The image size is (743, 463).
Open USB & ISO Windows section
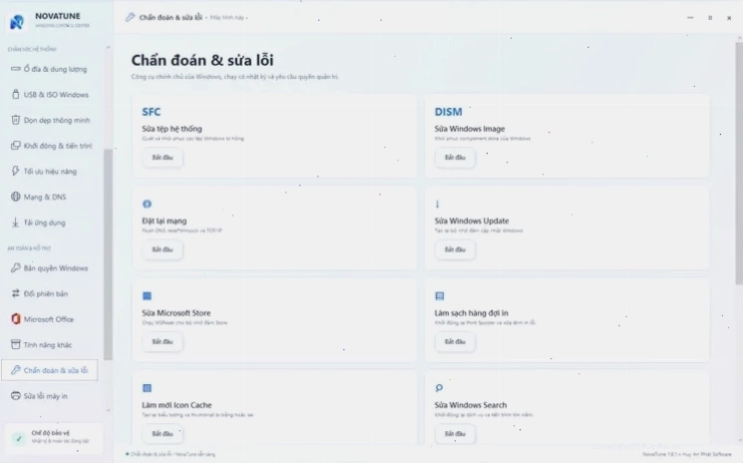point(49,95)
